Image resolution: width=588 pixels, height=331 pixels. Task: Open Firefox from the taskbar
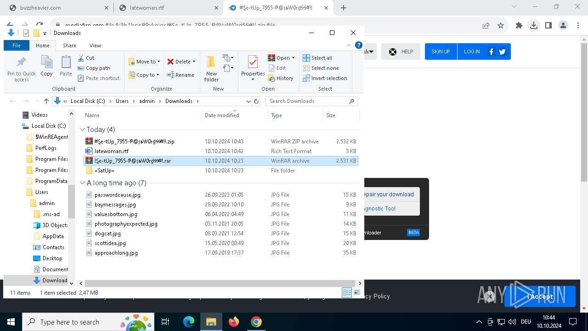234,322
